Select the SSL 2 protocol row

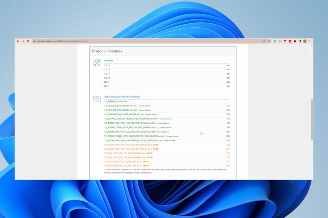click(167, 86)
